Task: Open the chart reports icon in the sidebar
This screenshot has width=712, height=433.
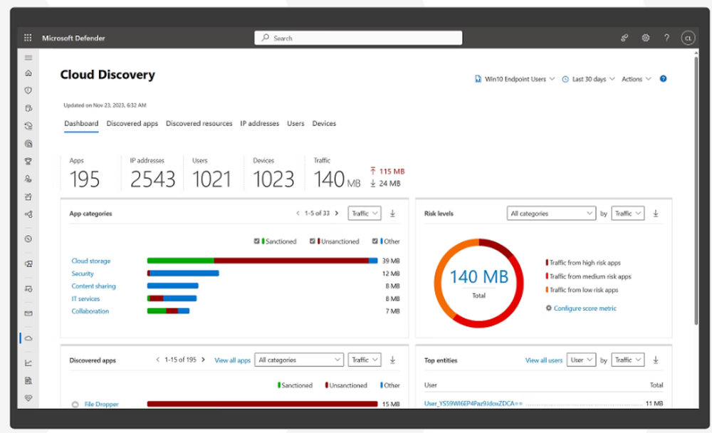Action: 28,362
